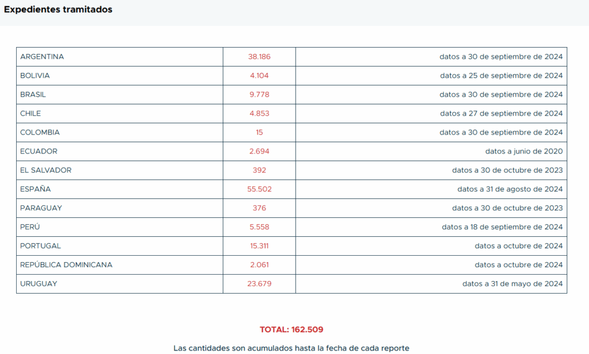Select the CHILE table cell
Image resolution: width=589 pixels, height=354 pixels.
pyautogui.click(x=120, y=113)
